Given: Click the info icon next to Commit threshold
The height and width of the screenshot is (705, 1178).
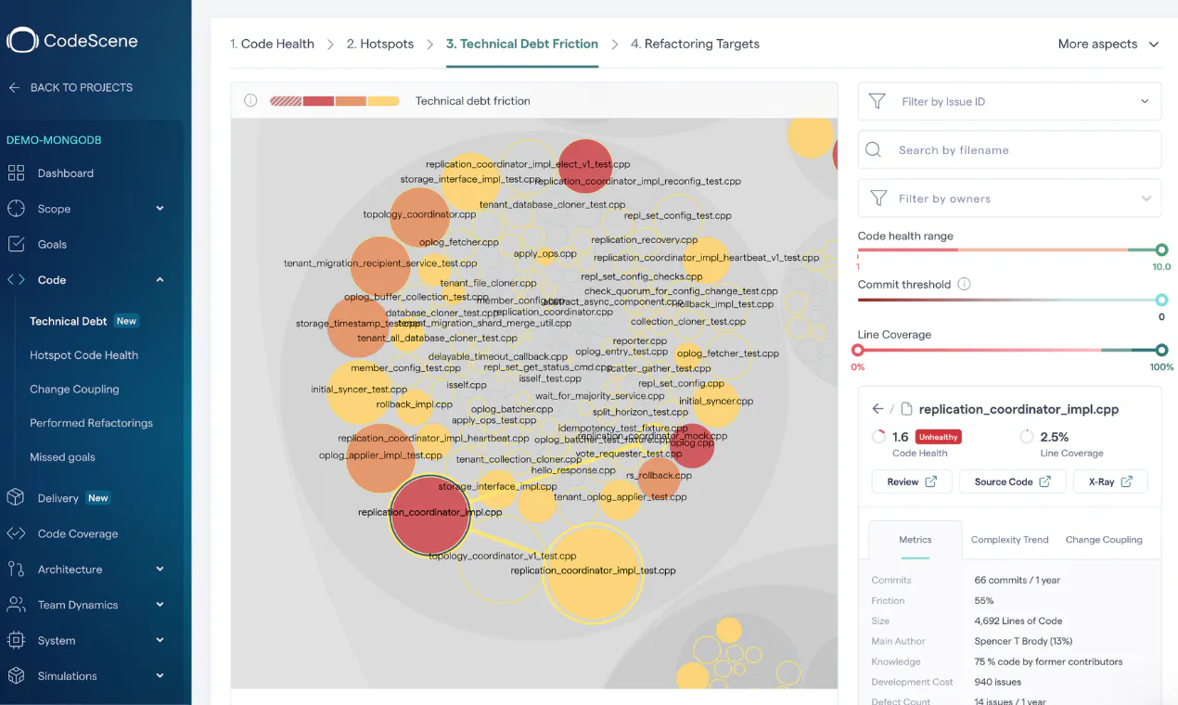Looking at the screenshot, I should click(x=964, y=284).
